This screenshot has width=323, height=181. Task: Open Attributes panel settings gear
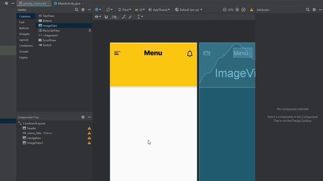point(314,10)
